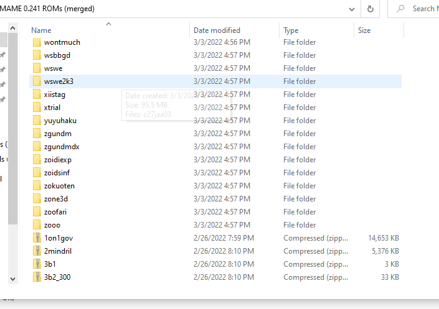The height and width of the screenshot is (309, 439).
Task: Select the wontmuch folder name
Action: click(x=62, y=42)
